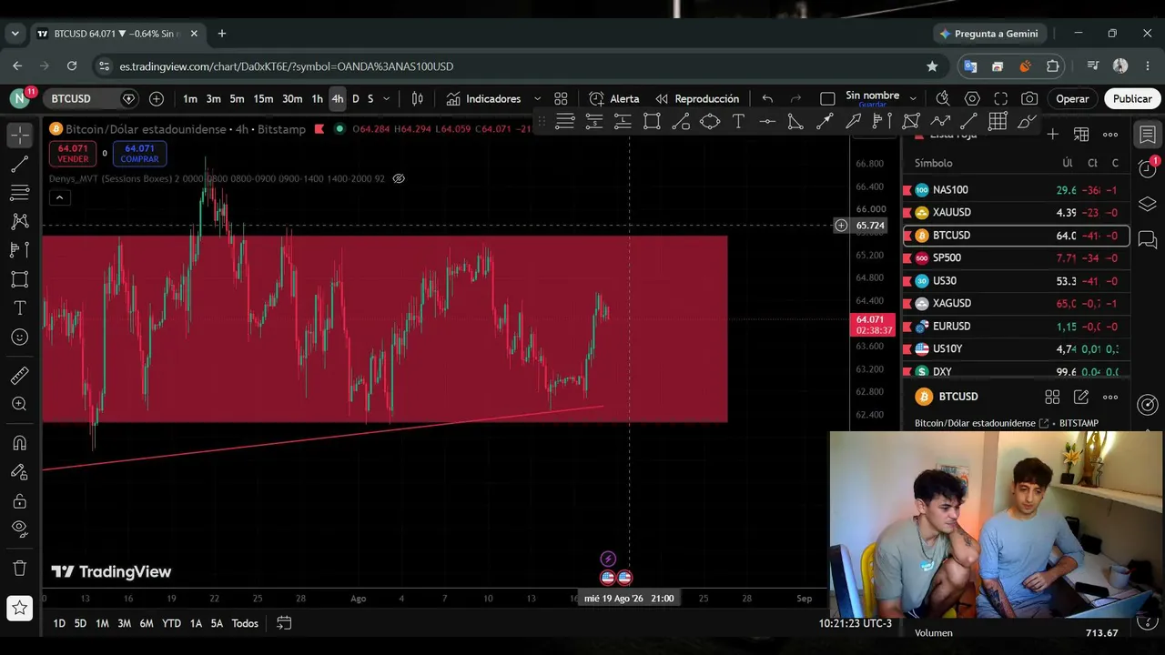This screenshot has height=655, width=1165.
Task: Select the Todos date range at bottom
Action: point(245,623)
